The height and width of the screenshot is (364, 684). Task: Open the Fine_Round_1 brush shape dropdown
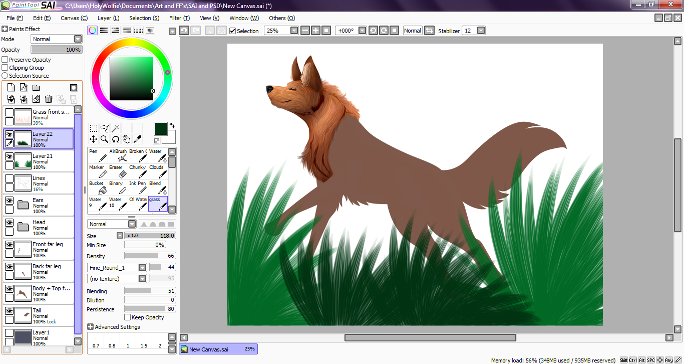coord(142,268)
